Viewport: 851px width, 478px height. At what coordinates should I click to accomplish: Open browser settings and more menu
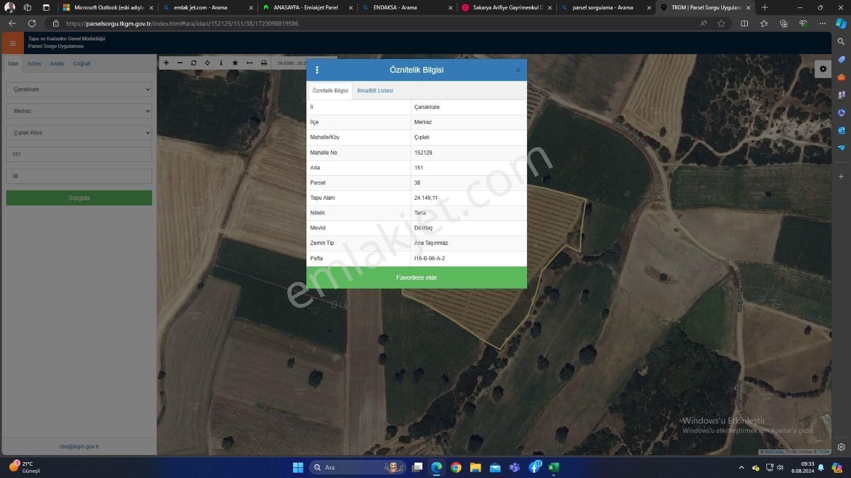click(x=822, y=23)
